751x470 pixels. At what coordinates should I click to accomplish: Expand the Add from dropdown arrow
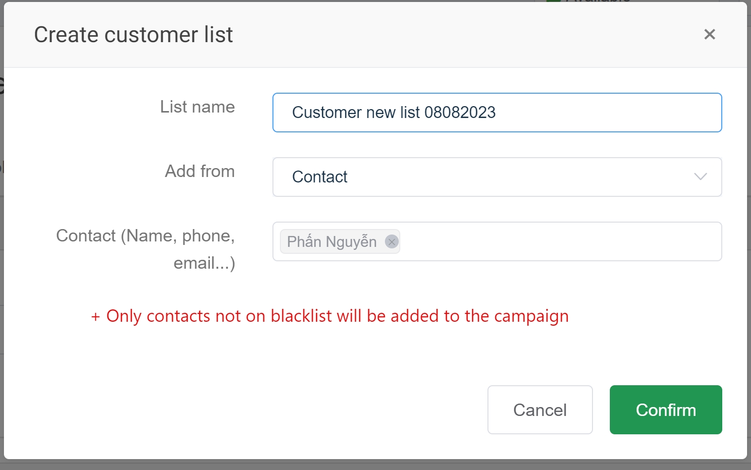pyautogui.click(x=700, y=177)
